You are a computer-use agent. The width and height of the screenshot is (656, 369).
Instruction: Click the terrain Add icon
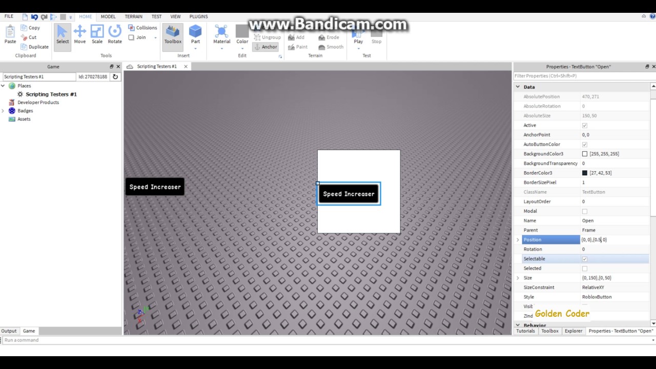coord(291,37)
